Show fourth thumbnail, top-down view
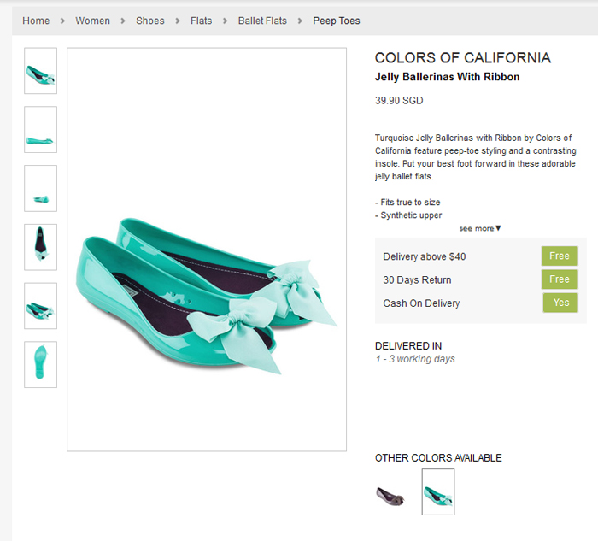This screenshot has height=541, width=598. tap(40, 247)
